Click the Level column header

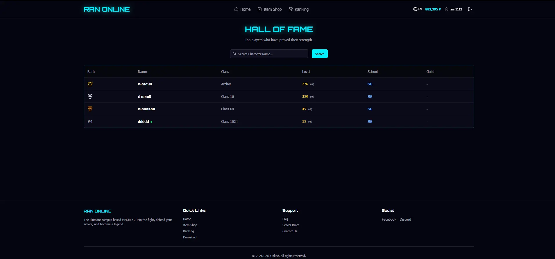[x=306, y=72]
